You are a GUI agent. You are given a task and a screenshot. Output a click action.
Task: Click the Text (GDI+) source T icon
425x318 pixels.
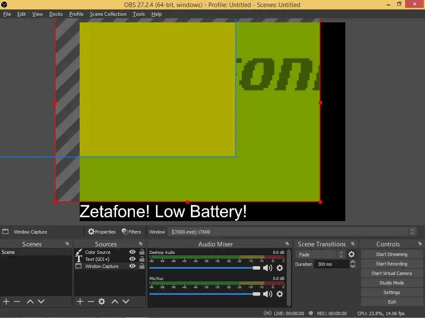78,259
